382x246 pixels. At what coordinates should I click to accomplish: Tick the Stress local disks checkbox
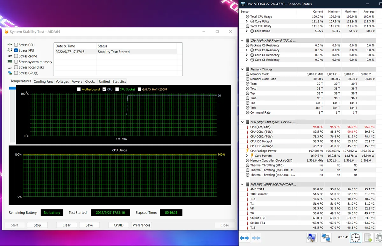16,67
